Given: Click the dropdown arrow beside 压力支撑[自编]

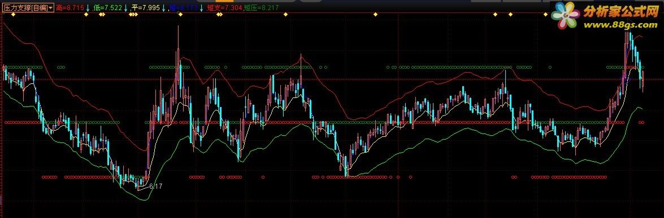Looking at the screenshot, I should pos(50,8).
